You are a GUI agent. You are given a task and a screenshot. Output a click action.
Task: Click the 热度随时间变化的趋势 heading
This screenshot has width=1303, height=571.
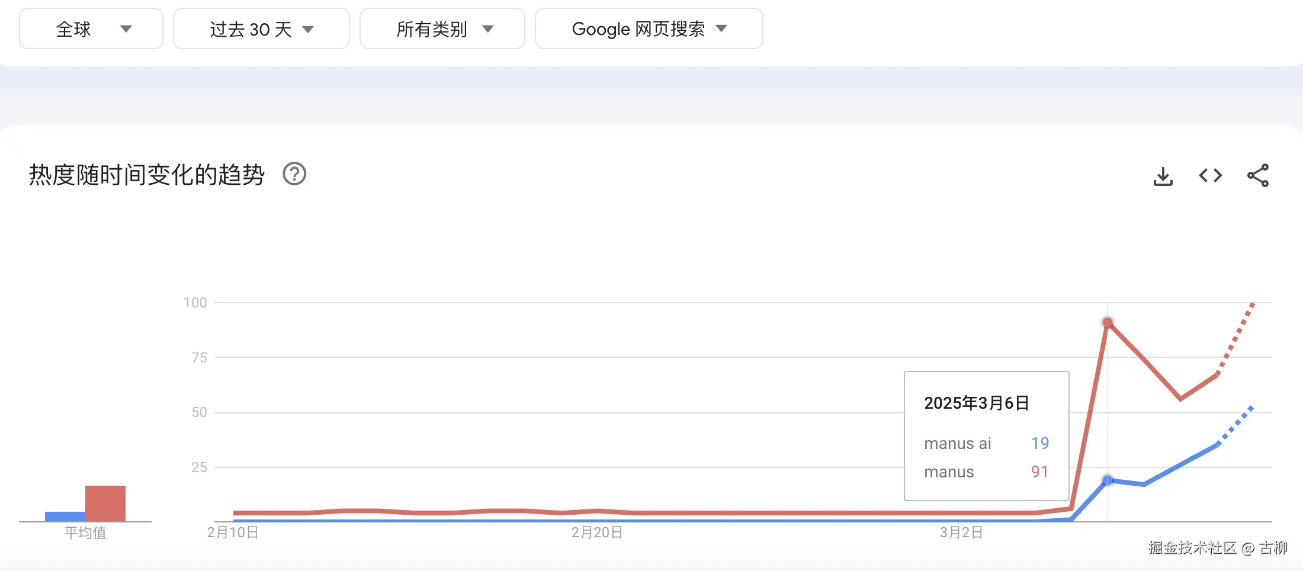click(x=147, y=175)
